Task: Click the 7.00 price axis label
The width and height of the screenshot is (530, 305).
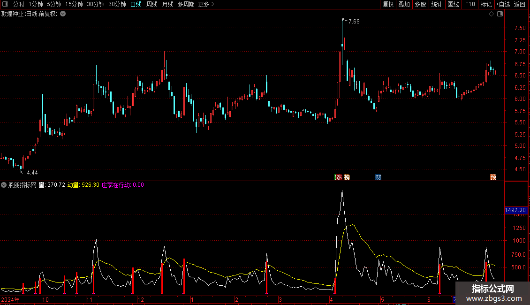Action: pos(520,52)
